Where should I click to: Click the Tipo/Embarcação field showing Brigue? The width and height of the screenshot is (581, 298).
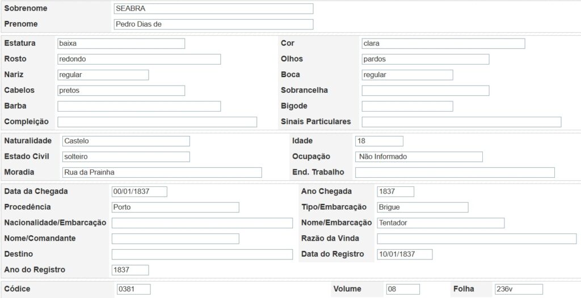[x=422, y=207]
